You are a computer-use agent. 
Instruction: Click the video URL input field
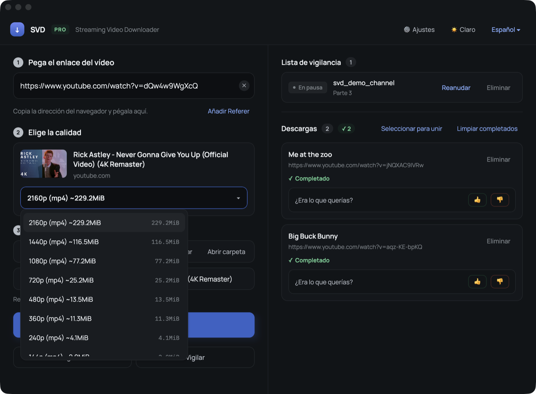pos(134,86)
